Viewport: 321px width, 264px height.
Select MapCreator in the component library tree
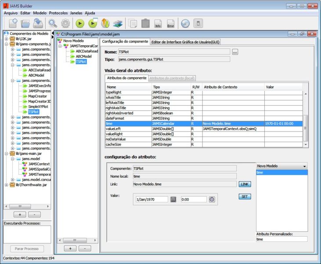coord(37,96)
